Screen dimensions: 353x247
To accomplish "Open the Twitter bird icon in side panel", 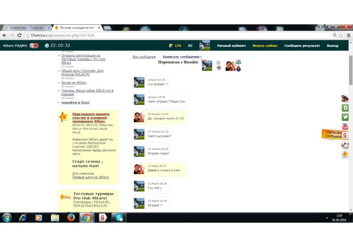I will (x=345, y=117).
